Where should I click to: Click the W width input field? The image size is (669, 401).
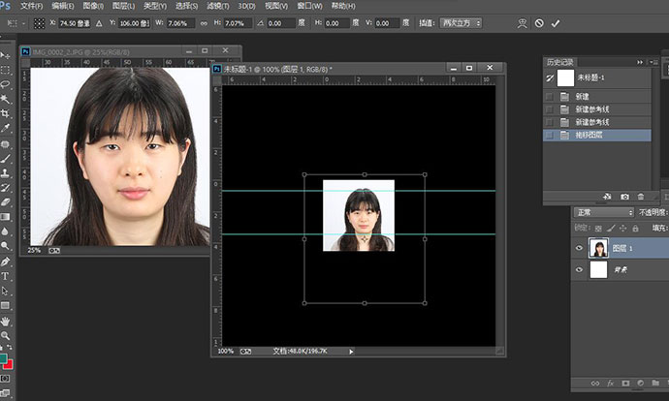tap(181, 22)
